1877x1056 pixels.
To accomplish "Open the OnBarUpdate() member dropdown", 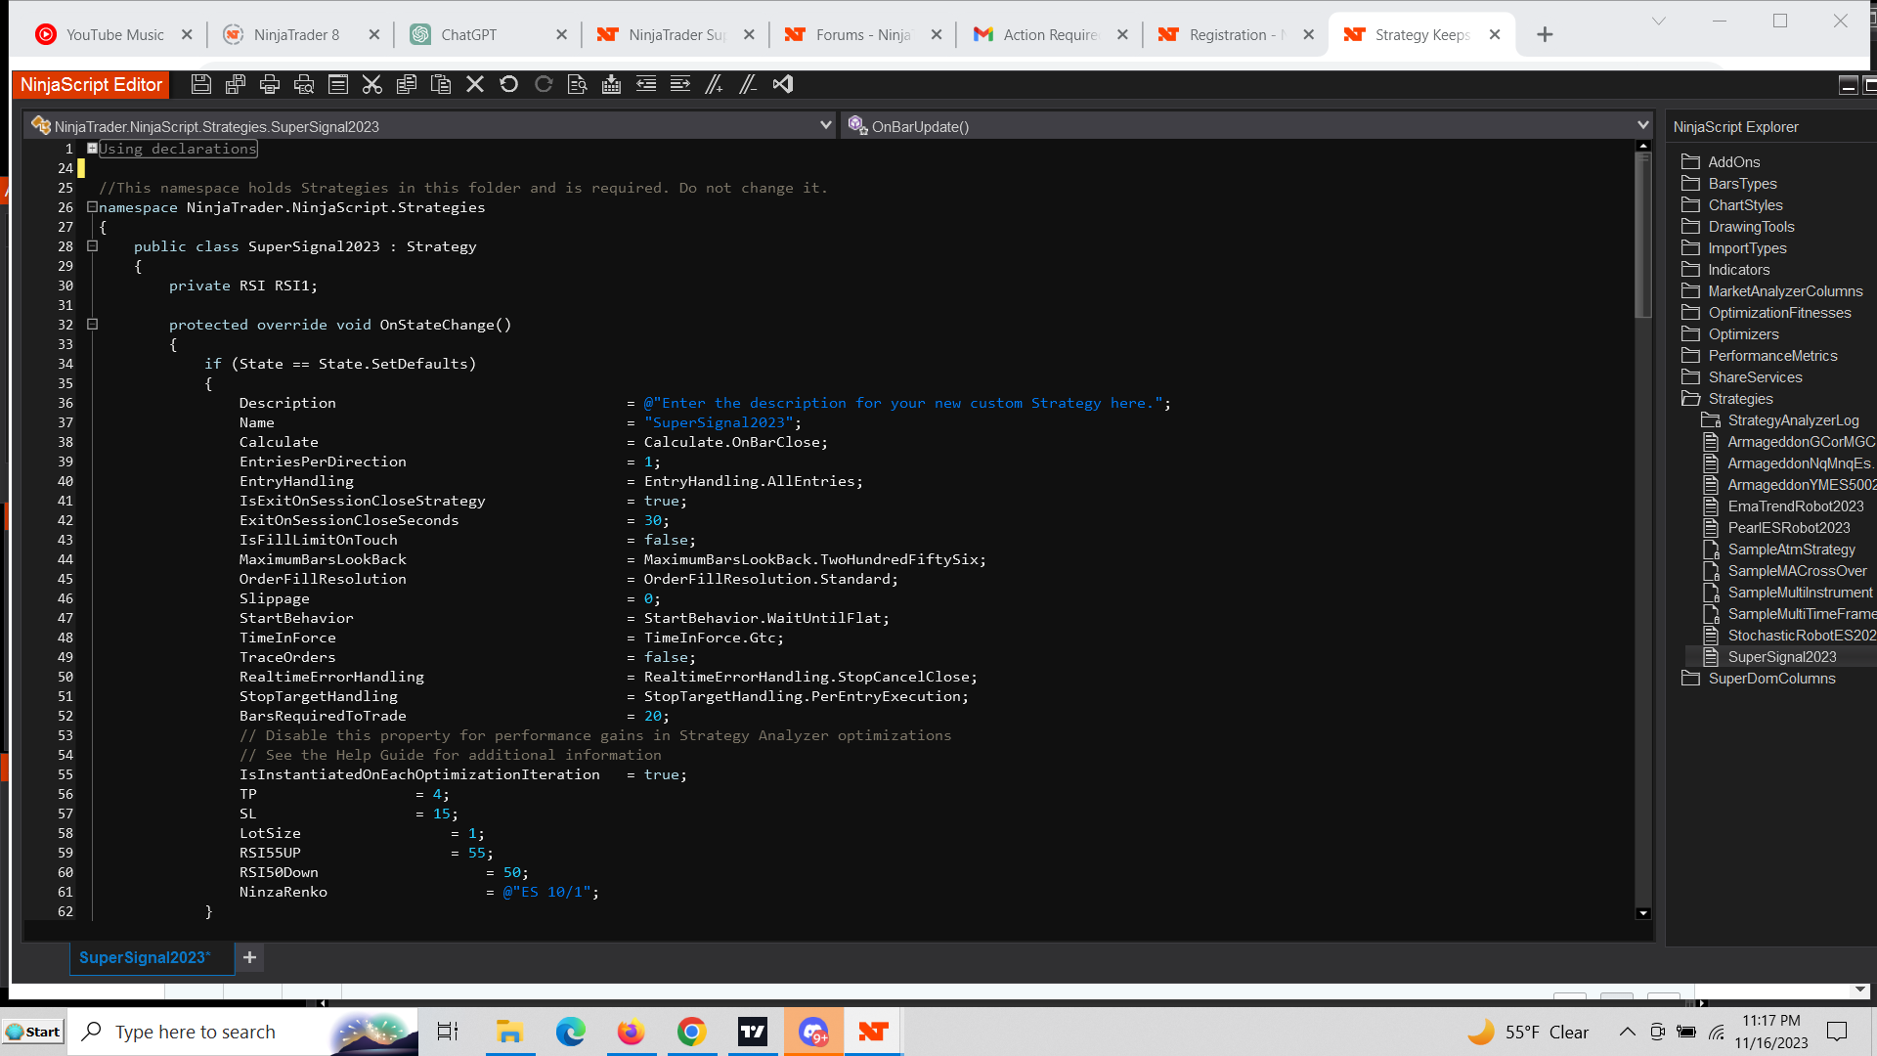I will pyautogui.click(x=1642, y=125).
